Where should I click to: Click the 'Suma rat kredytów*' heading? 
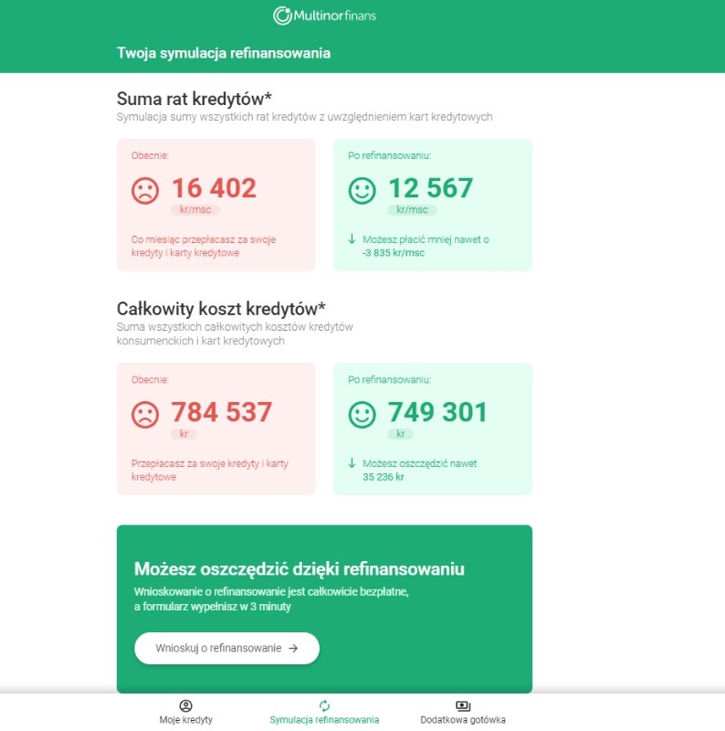tap(194, 99)
